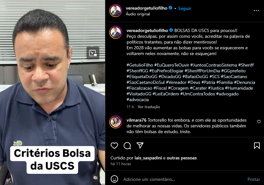This screenshot has height=185, width=264.
Task: Like the post with heart icon
Action: click(114, 146)
